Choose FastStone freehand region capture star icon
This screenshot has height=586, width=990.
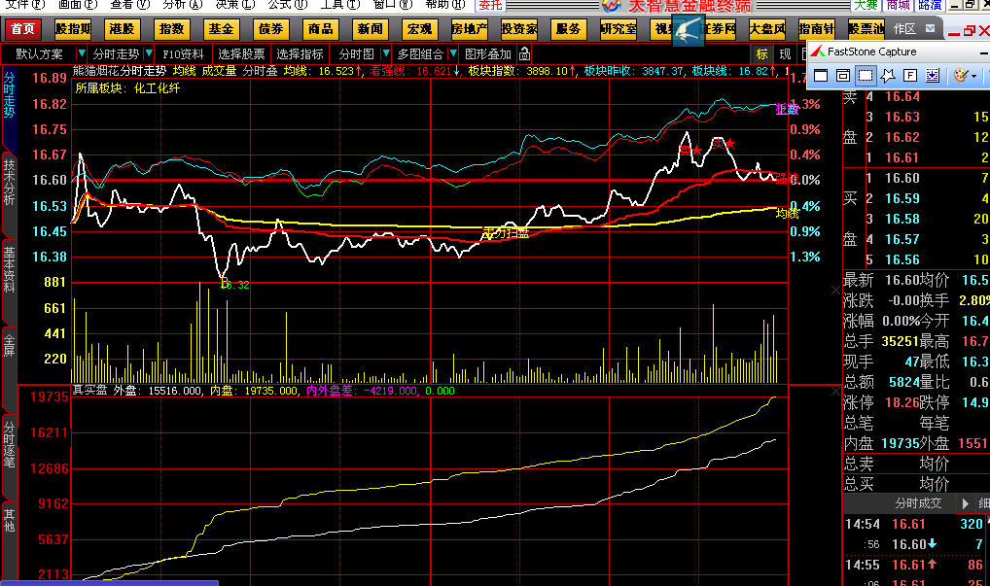[x=888, y=76]
